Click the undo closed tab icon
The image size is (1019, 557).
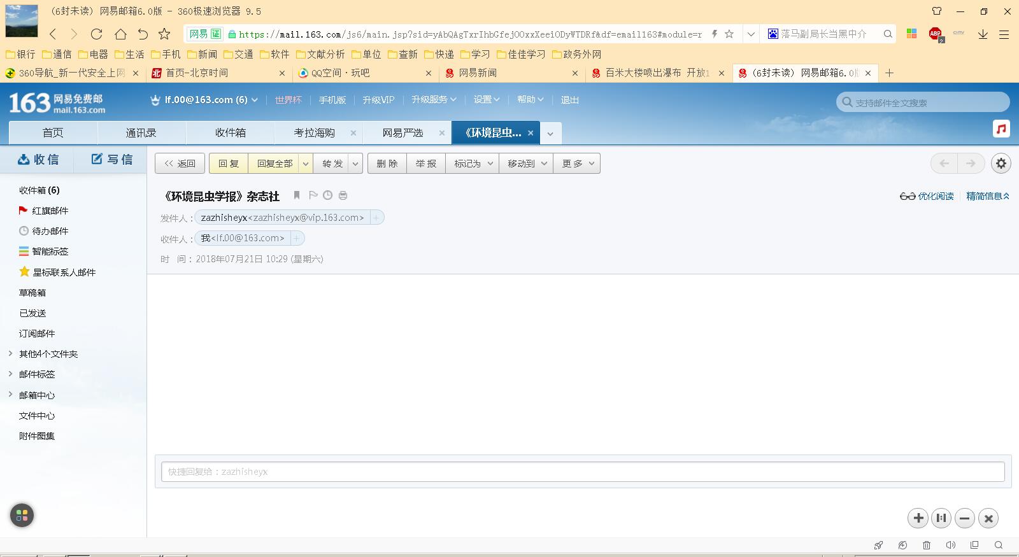pos(143,34)
